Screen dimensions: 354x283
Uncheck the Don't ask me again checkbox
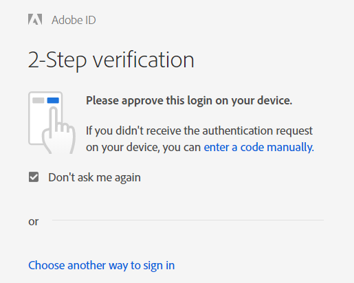[34, 177]
